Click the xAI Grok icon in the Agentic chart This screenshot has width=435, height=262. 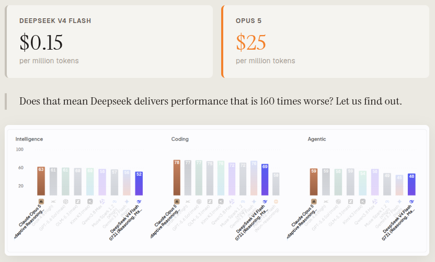click(x=326, y=201)
